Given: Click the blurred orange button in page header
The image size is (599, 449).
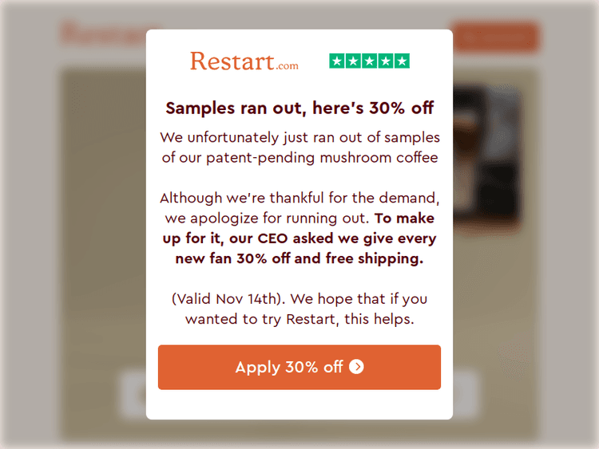Looking at the screenshot, I should (495, 37).
